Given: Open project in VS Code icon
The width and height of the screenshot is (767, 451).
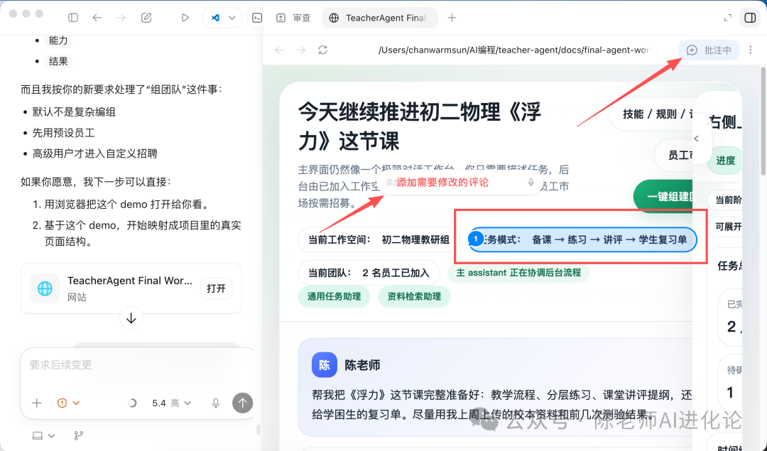Looking at the screenshot, I should coord(215,18).
